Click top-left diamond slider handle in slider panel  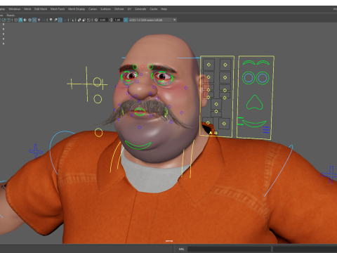(209, 65)
